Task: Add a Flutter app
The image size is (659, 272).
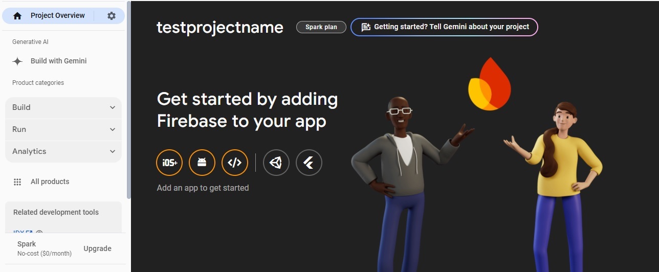Action: pyautogui.click(x=309, y=163)
